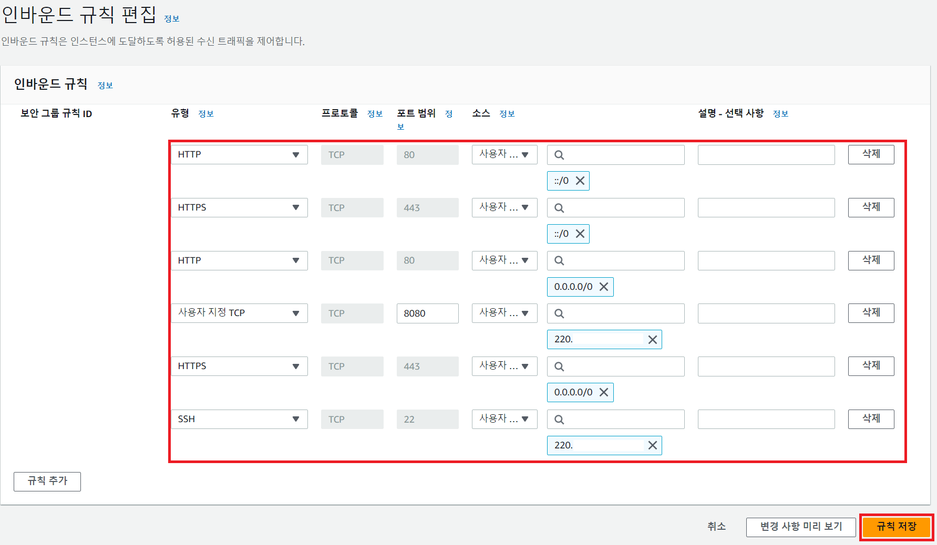Open source type dropdown for SSH rule
Viewport: 937px width, 545px height.
tap(504, 419)
